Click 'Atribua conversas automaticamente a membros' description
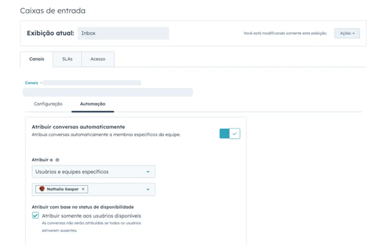The width and height of the screenshot is (386, 245). click(x=106, y=135)
